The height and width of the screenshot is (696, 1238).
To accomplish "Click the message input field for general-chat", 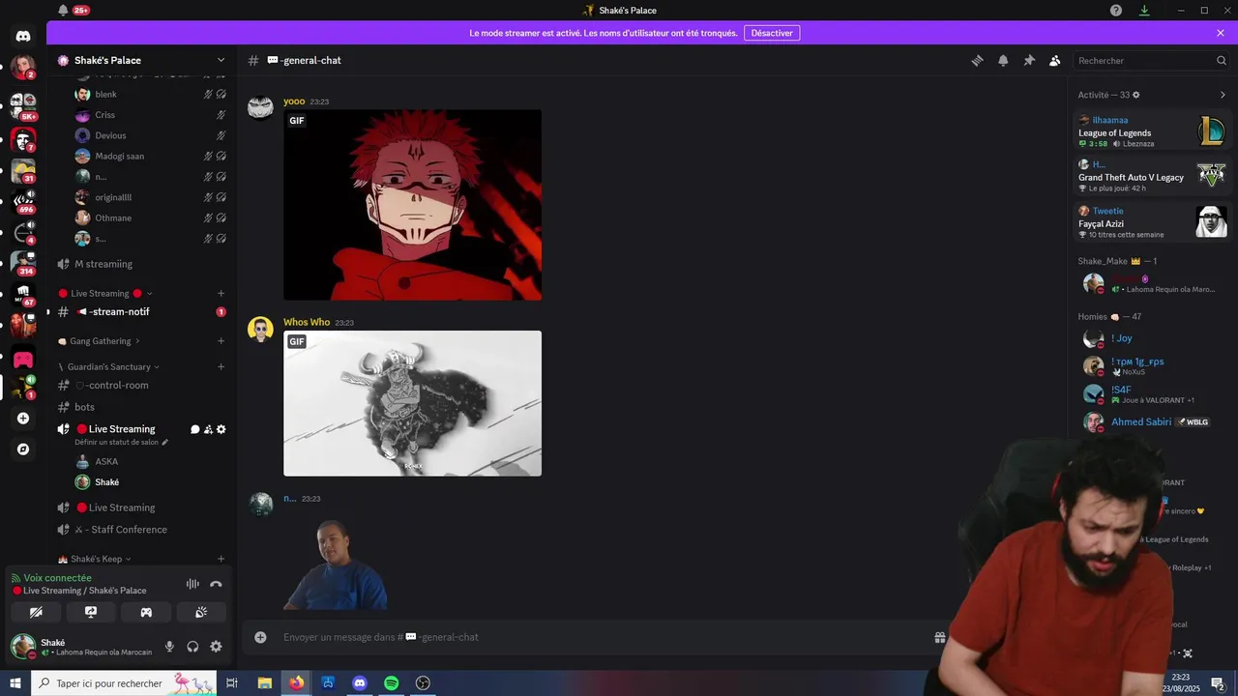I will pos(600,637).
